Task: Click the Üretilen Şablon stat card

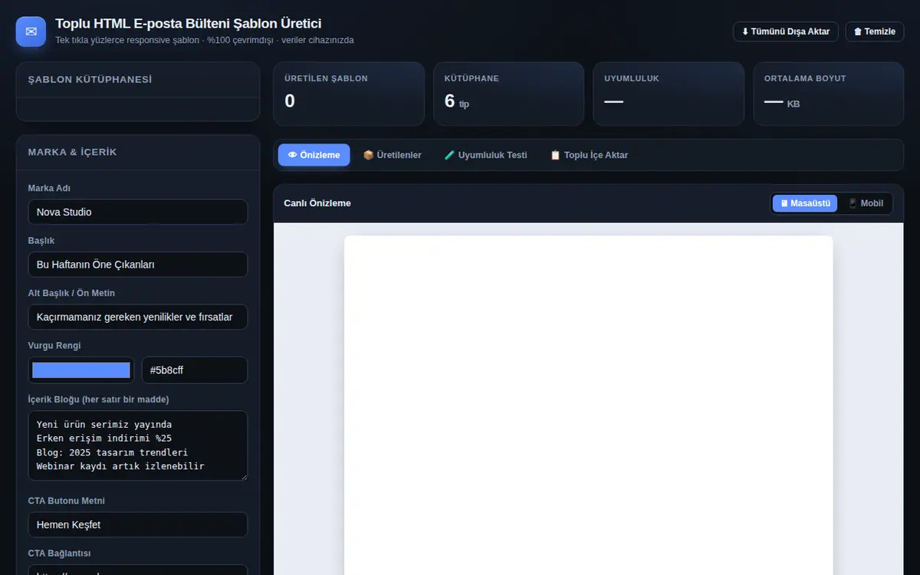Action: [x=349, y=94]
